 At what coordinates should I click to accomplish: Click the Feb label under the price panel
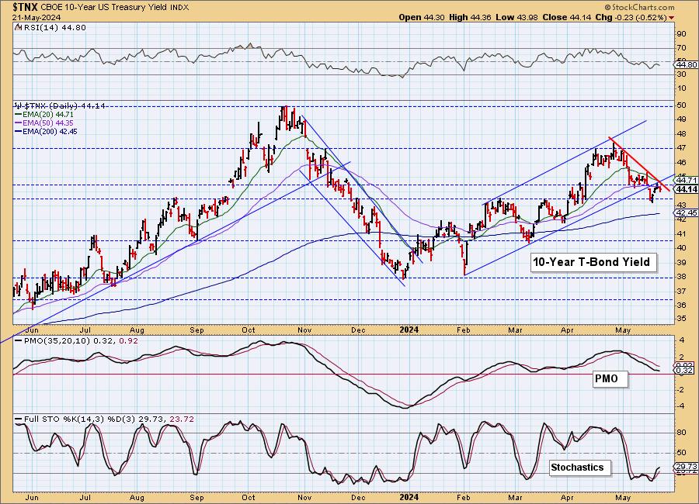(464, 330)
